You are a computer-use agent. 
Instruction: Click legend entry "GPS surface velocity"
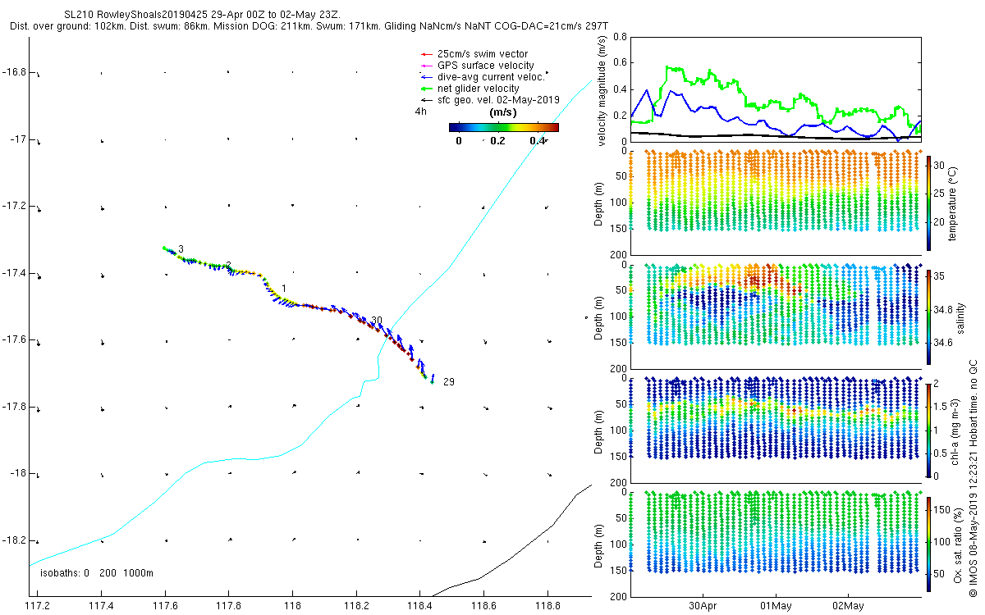click(486, 66)
